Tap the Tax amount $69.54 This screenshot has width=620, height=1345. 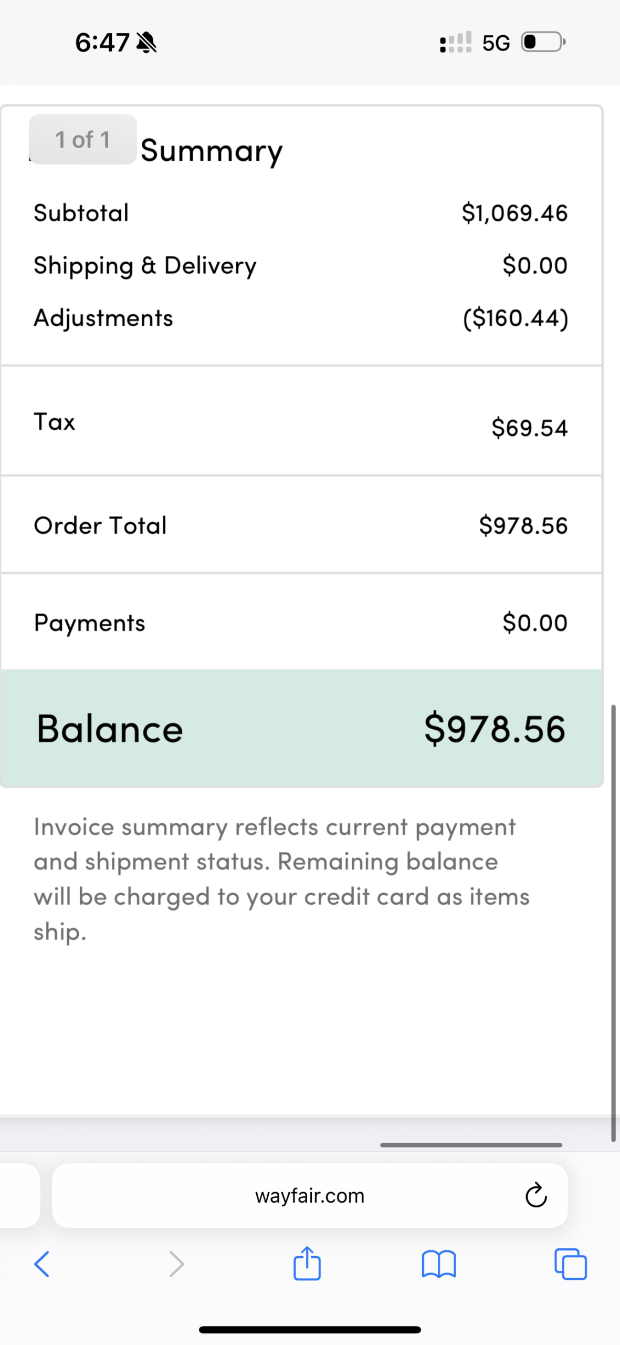[x=529, y=428]
